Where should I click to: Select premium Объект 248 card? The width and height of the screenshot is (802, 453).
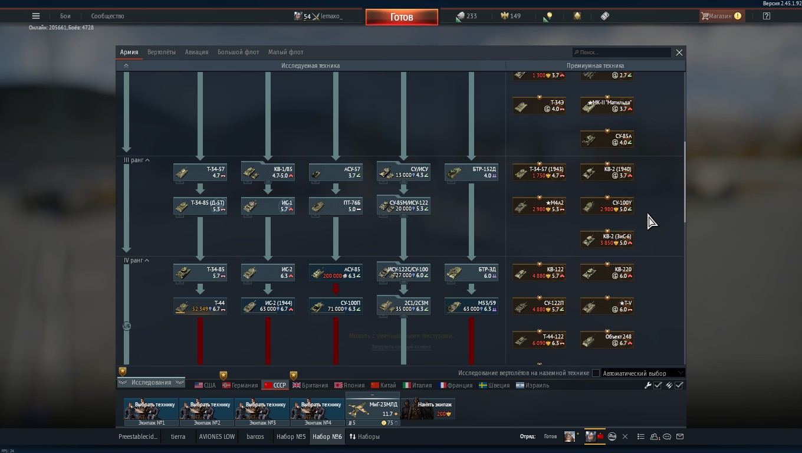tap(607, 340)
